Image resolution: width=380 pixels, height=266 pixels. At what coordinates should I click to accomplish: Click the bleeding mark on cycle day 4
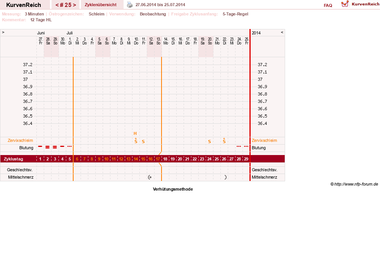(x=62, y=146)
